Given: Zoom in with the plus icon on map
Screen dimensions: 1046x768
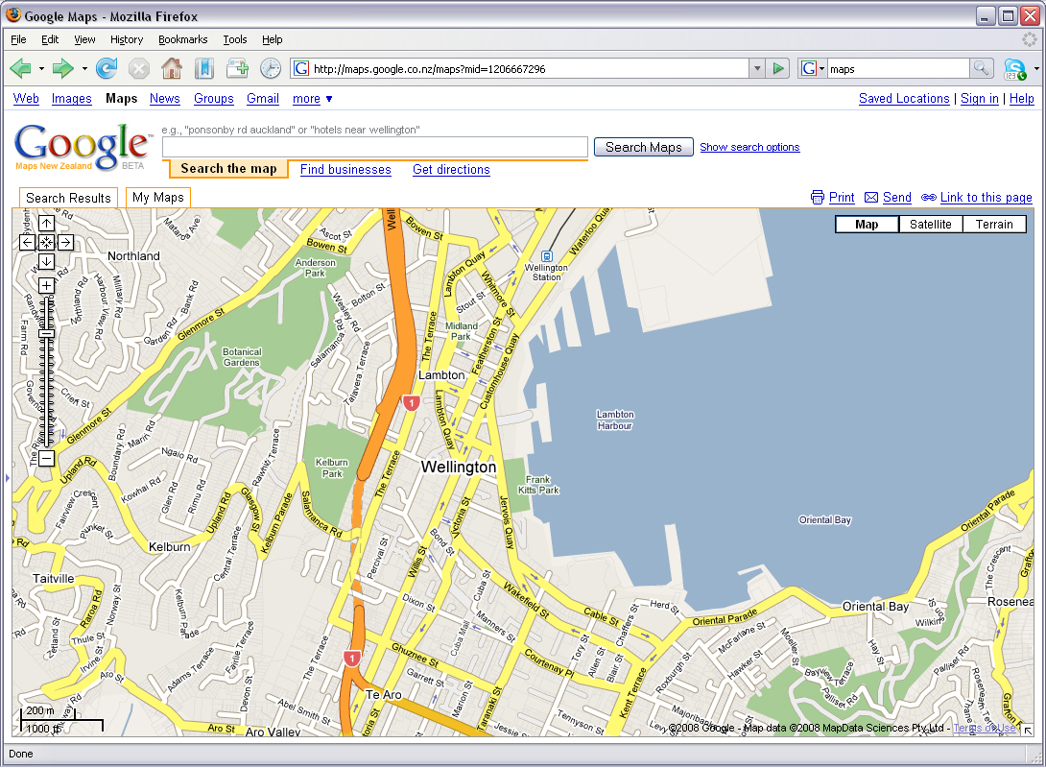Looking at the screenshot, I should tap(46, 285).
